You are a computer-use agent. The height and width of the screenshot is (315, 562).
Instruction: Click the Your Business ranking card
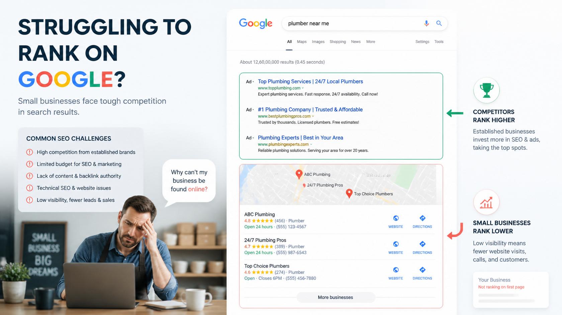pos(511,290)
